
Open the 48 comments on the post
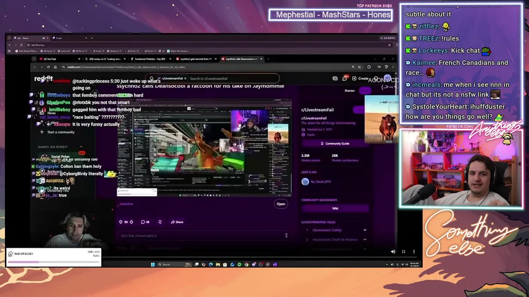point(145,222)
